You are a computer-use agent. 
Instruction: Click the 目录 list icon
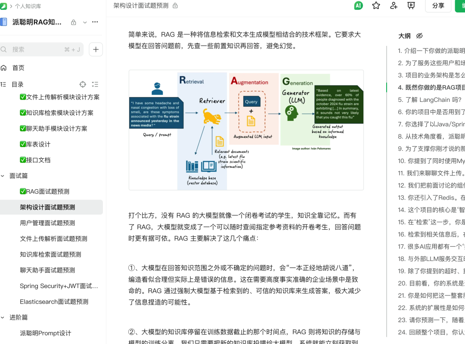3,84
